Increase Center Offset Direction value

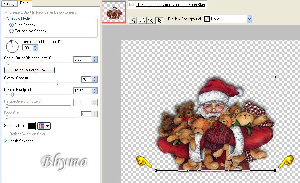click(35, 46)
